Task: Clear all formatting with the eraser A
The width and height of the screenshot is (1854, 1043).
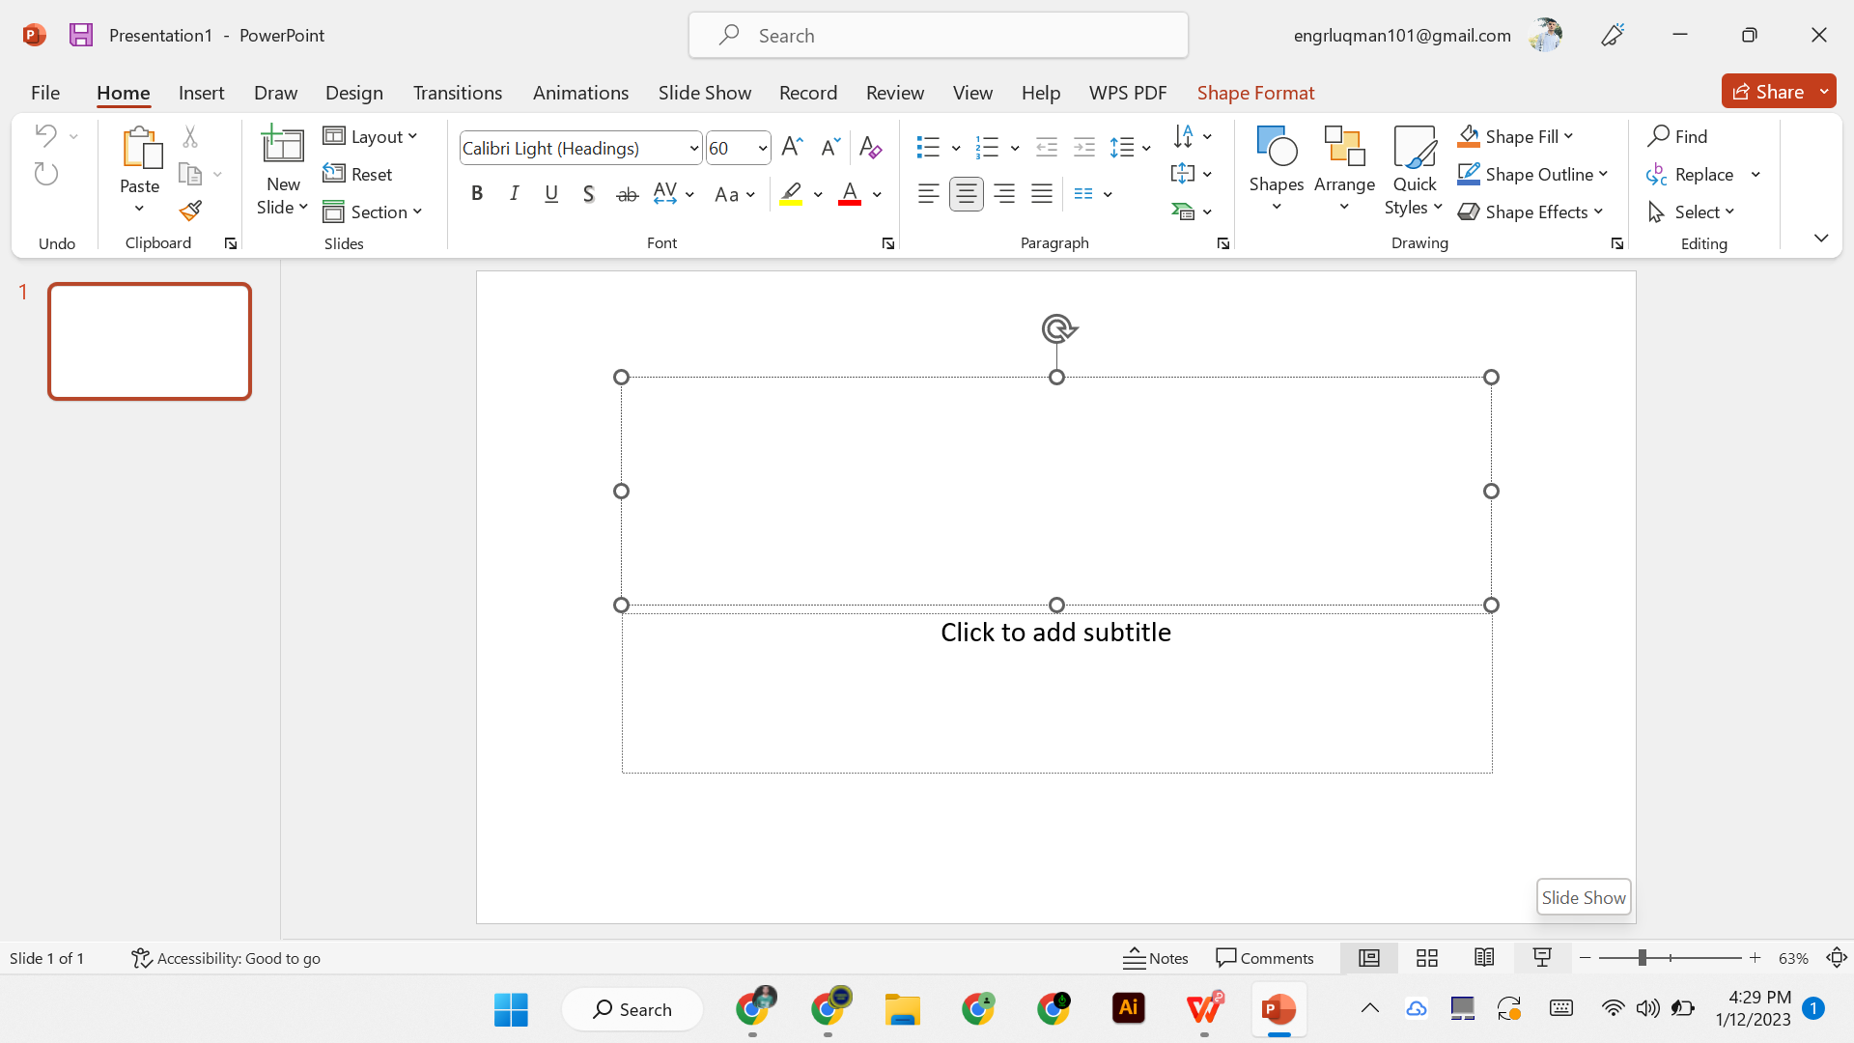Action: (870, 147)
